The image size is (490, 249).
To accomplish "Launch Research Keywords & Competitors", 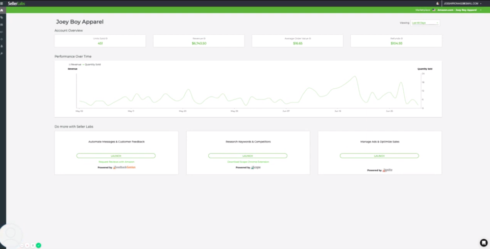I will (x=248, y=156).
